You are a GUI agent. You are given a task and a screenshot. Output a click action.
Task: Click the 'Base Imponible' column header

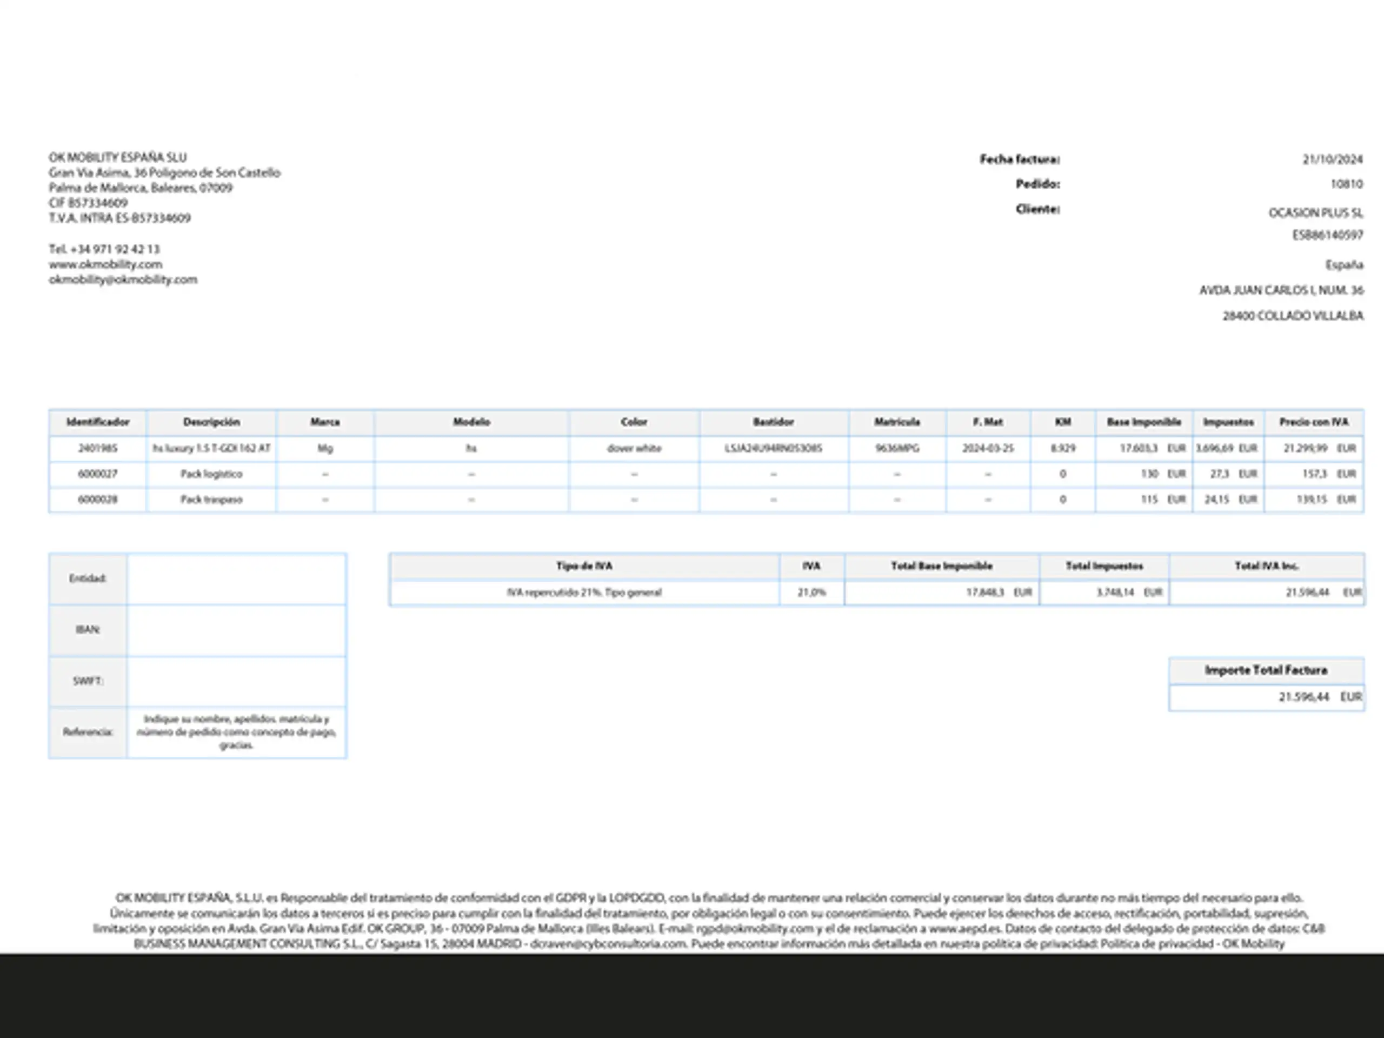tap(1144, 422)
